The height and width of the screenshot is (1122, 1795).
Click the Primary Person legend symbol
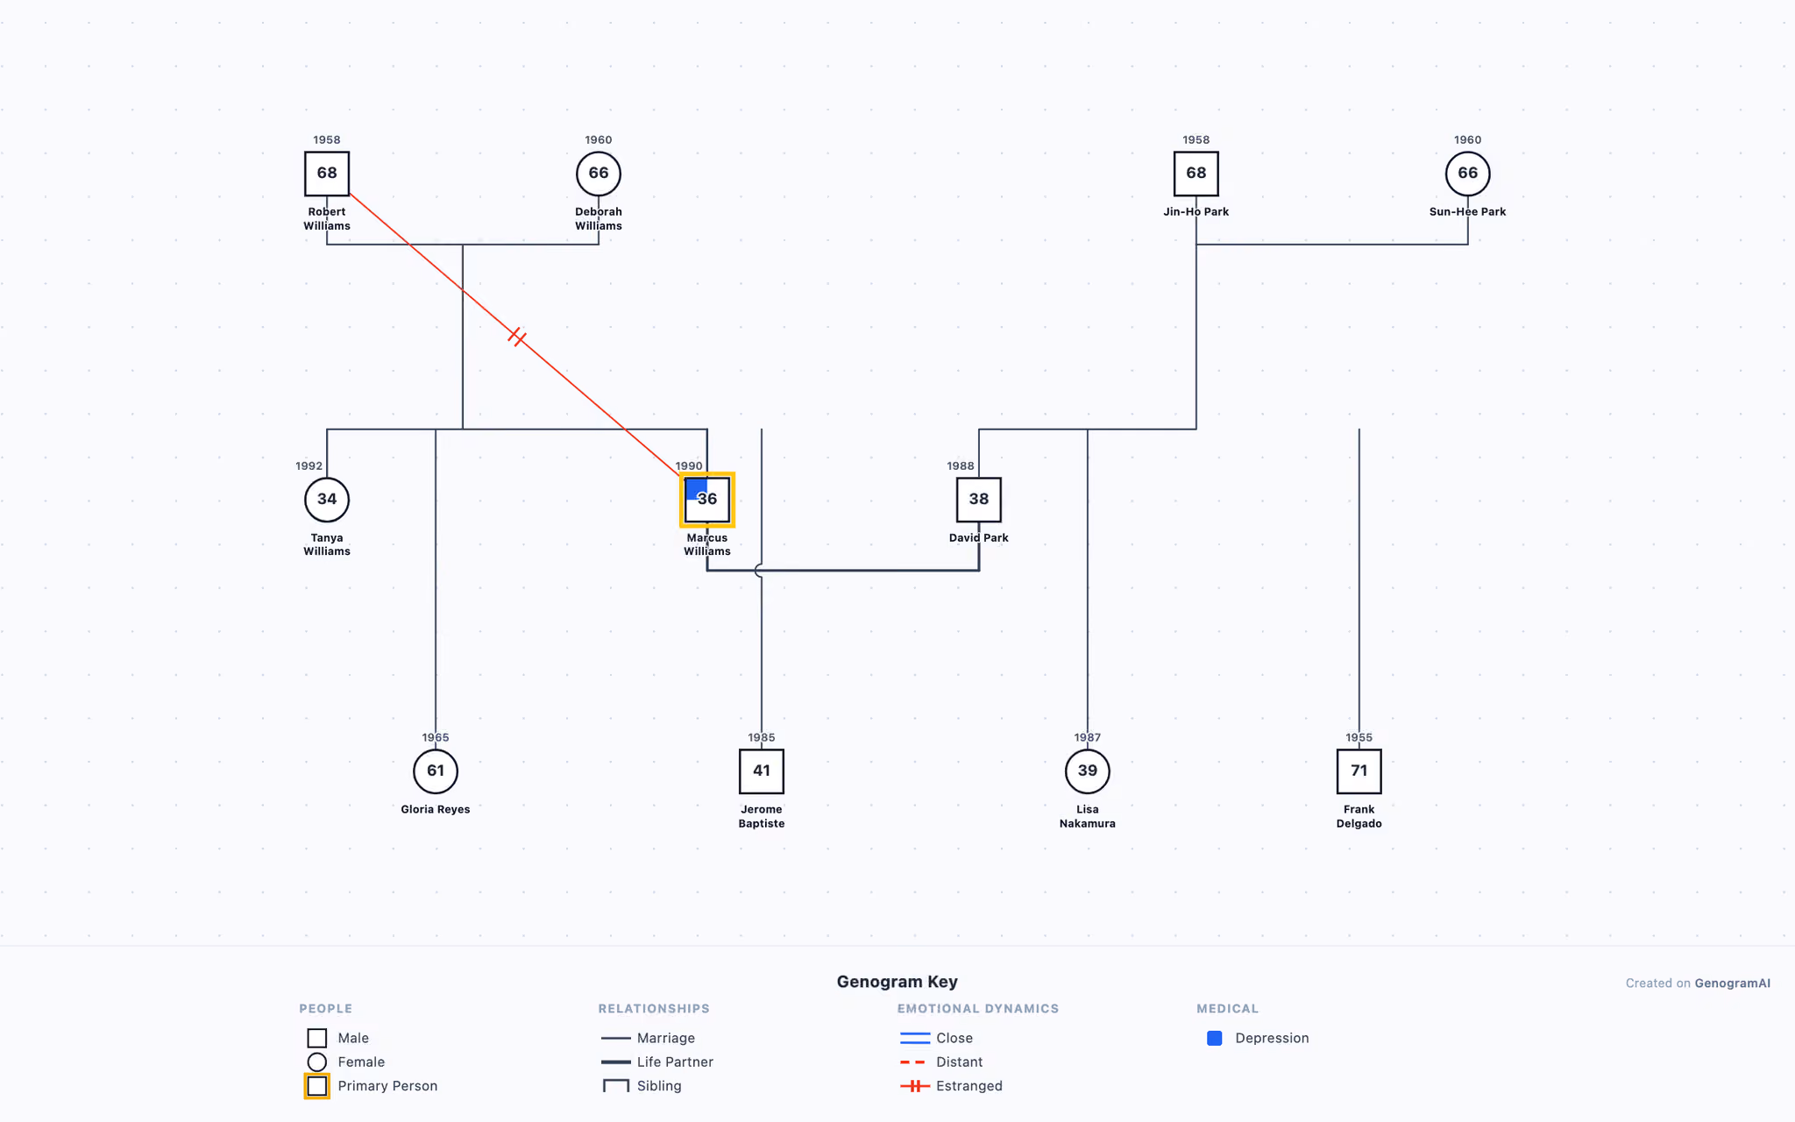317,1086
